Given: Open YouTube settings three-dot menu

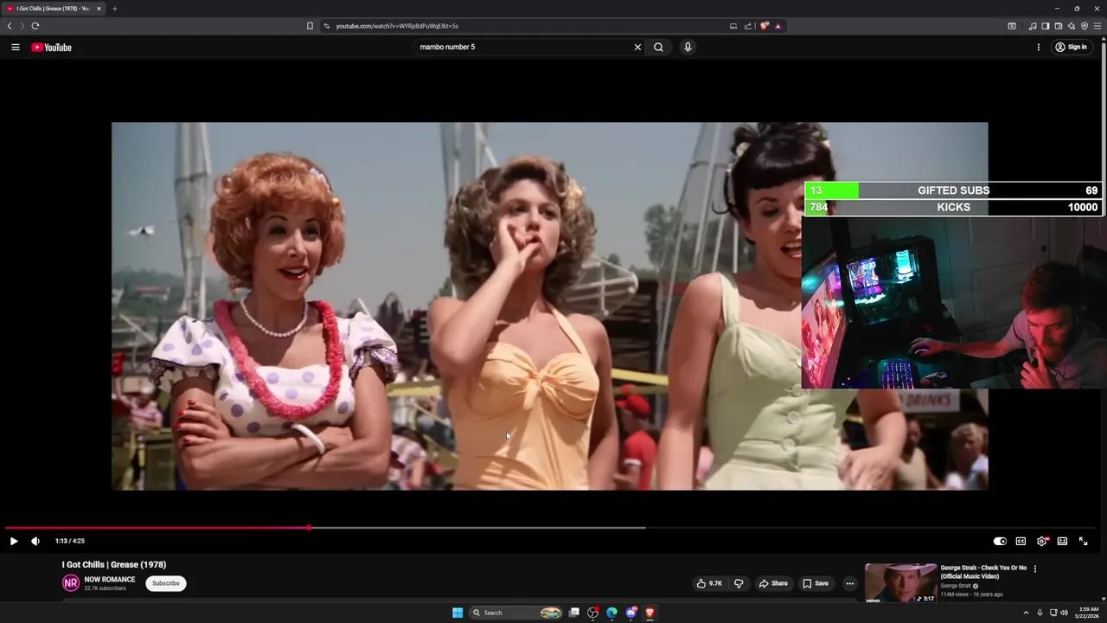Looking at the screenshot, I should tap(1039, 48).
